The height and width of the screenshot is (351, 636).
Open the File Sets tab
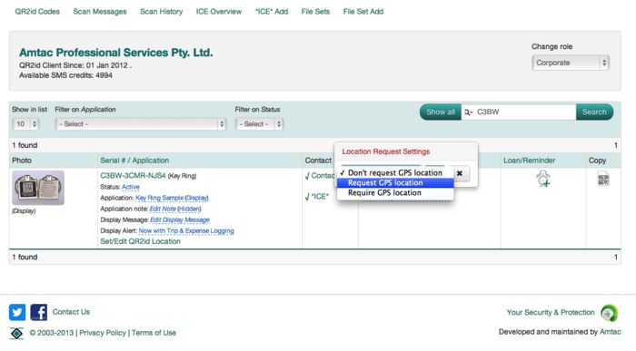click(315, 12)
